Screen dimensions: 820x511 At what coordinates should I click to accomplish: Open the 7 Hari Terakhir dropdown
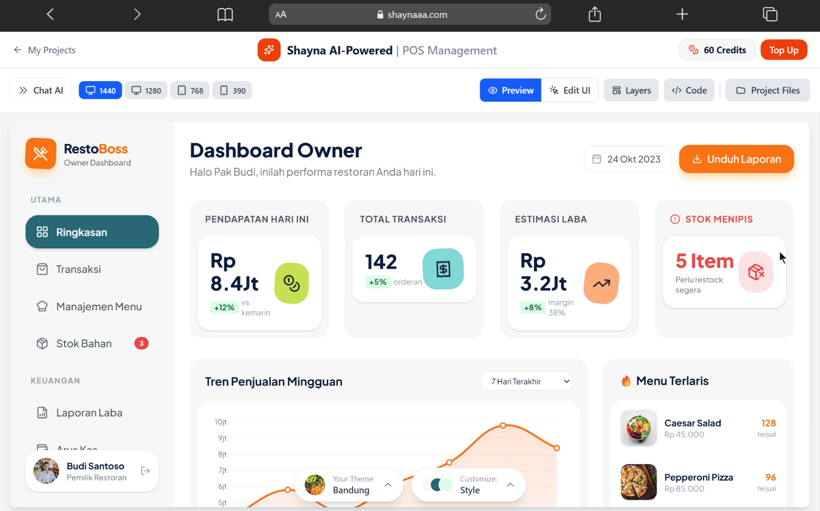526,381
